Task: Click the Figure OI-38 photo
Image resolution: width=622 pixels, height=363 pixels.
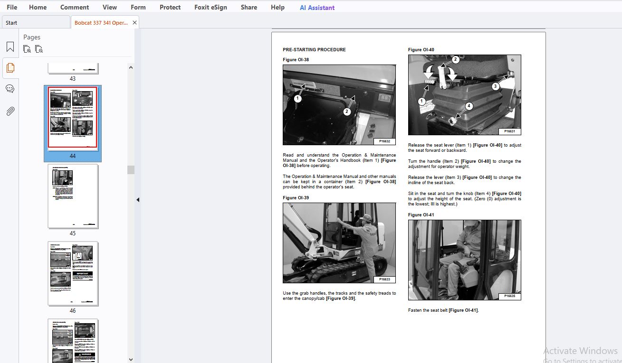Action: pyautogui.click(x=339, y=105)
